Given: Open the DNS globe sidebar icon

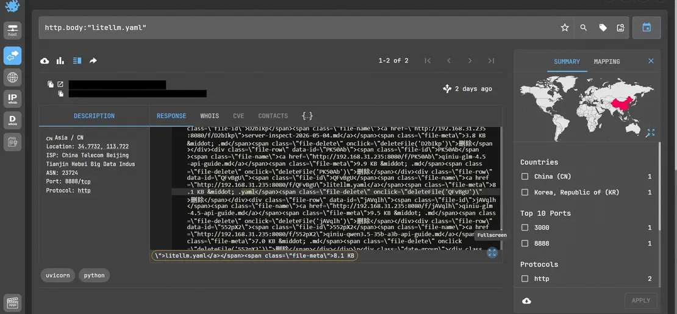Looking at the screenshot, I should point(13,77).
